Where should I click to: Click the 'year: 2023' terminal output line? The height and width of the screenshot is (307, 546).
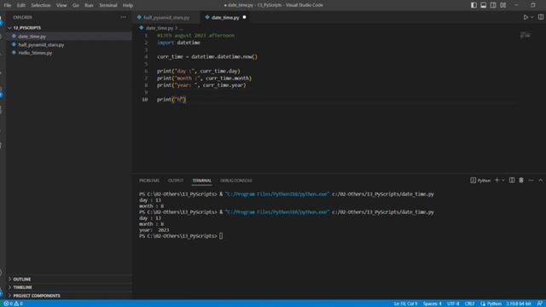click(154, 230)
